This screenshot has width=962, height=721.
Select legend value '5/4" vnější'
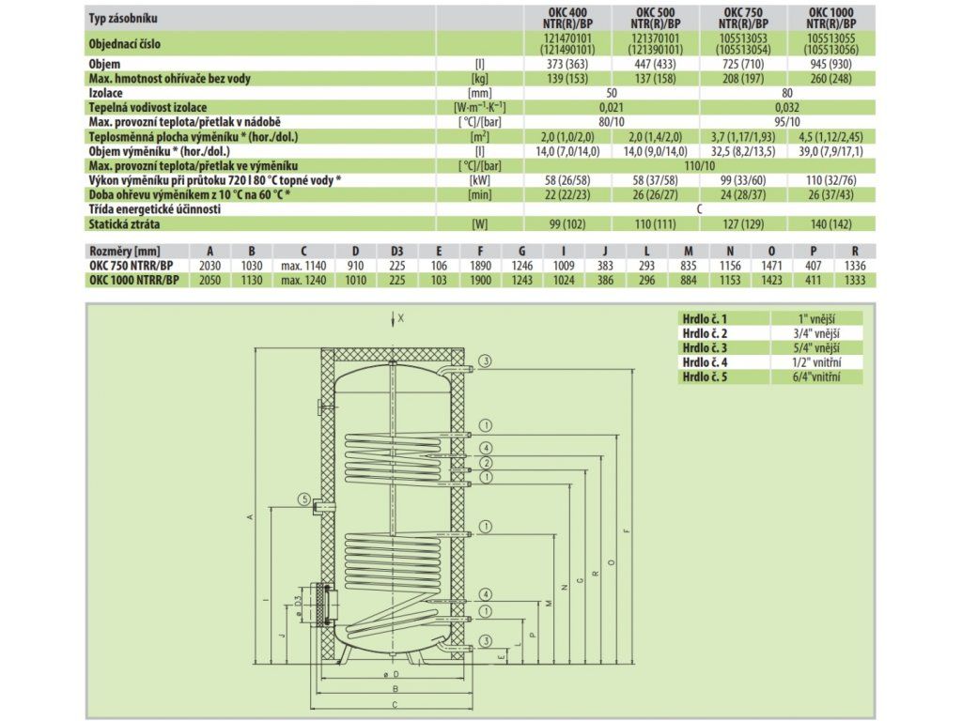(816, 348)
